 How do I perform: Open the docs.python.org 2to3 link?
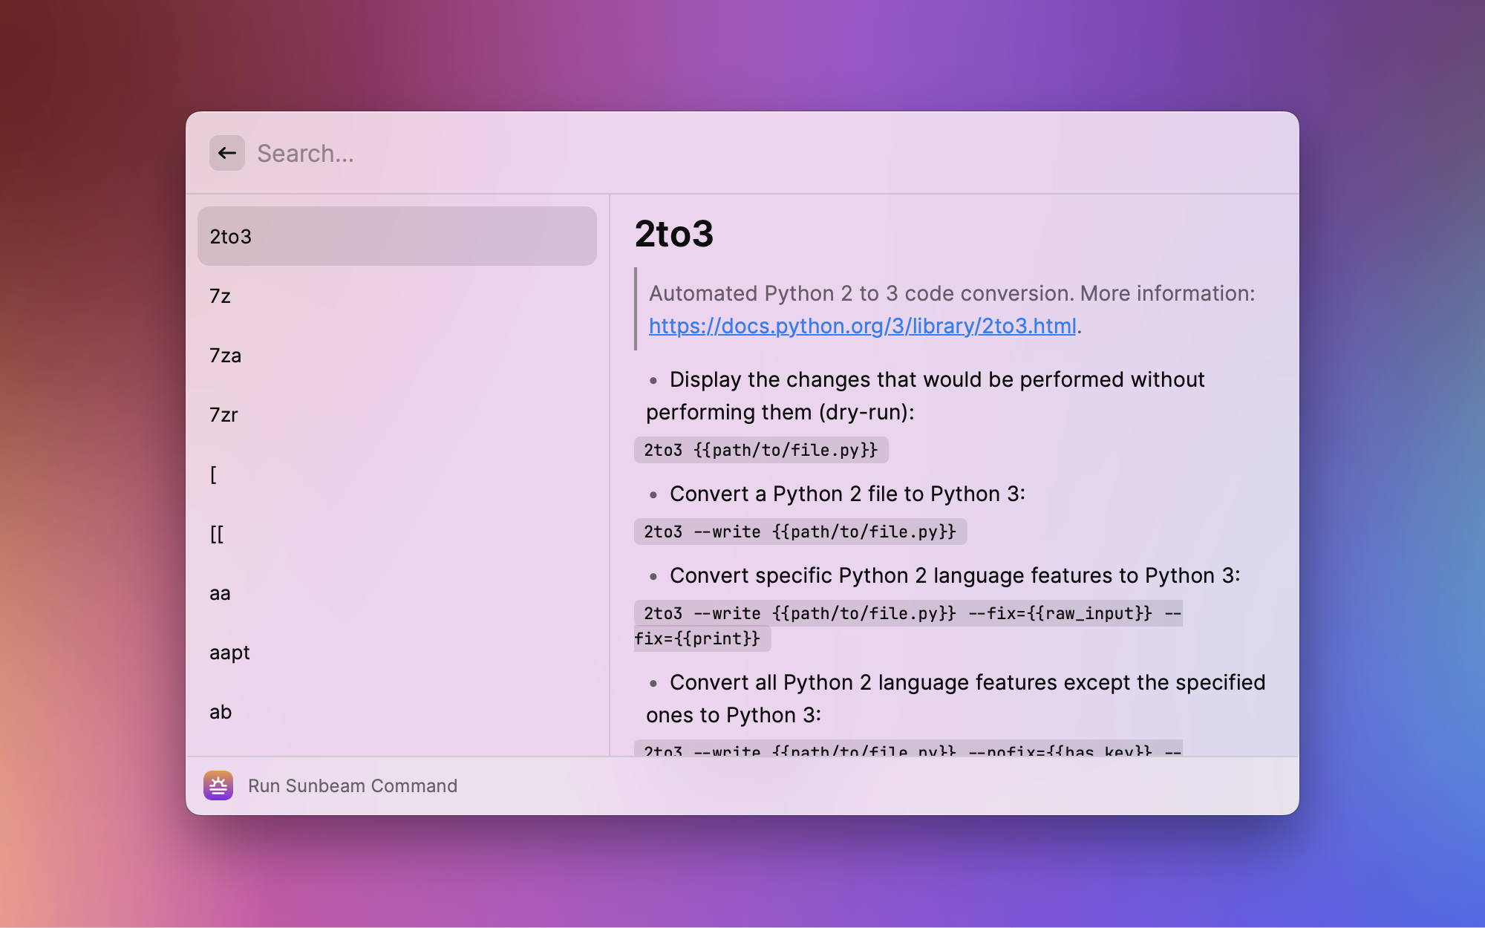(862, 326)
